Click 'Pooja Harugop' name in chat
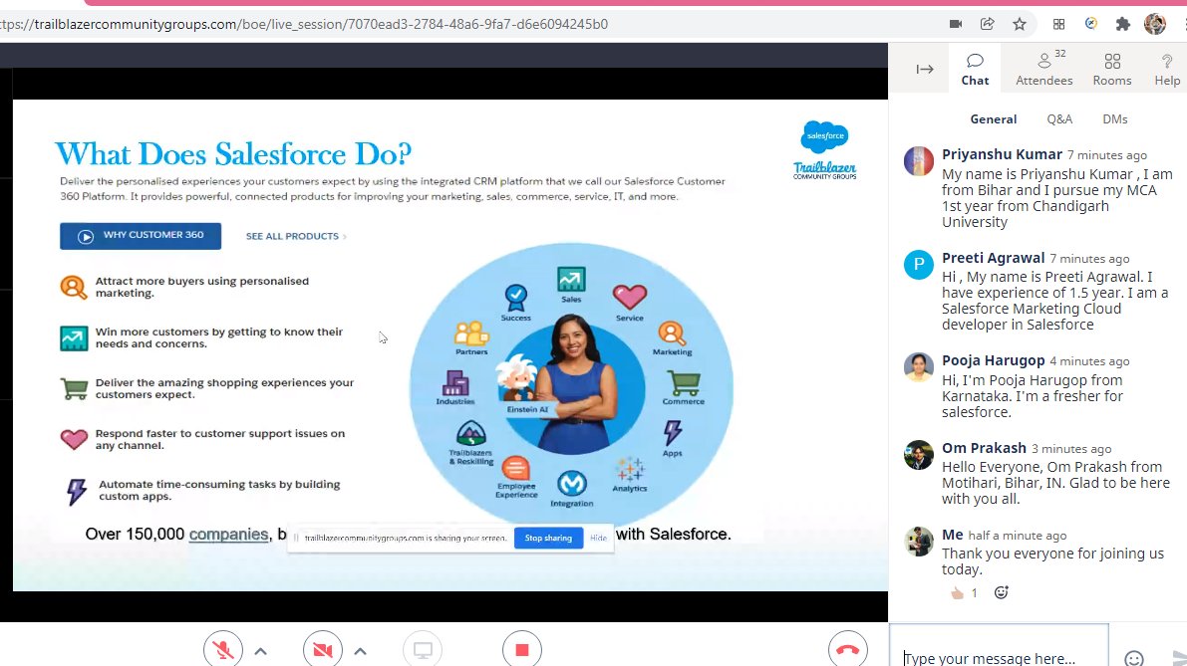Image resolution: width=1187 pixels, height=666 pixels. (x=994, y=360)
